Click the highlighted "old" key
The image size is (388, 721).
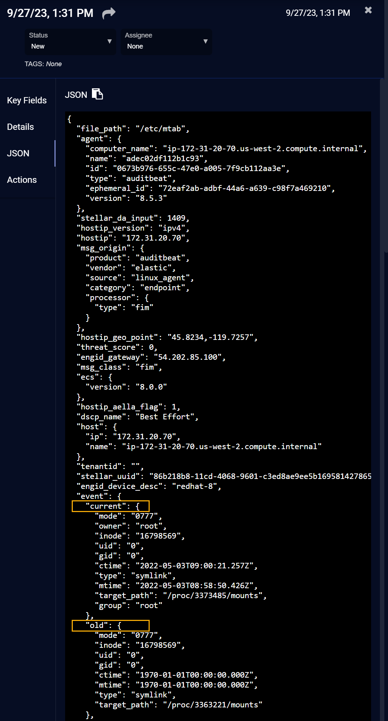tap(110, 625)
